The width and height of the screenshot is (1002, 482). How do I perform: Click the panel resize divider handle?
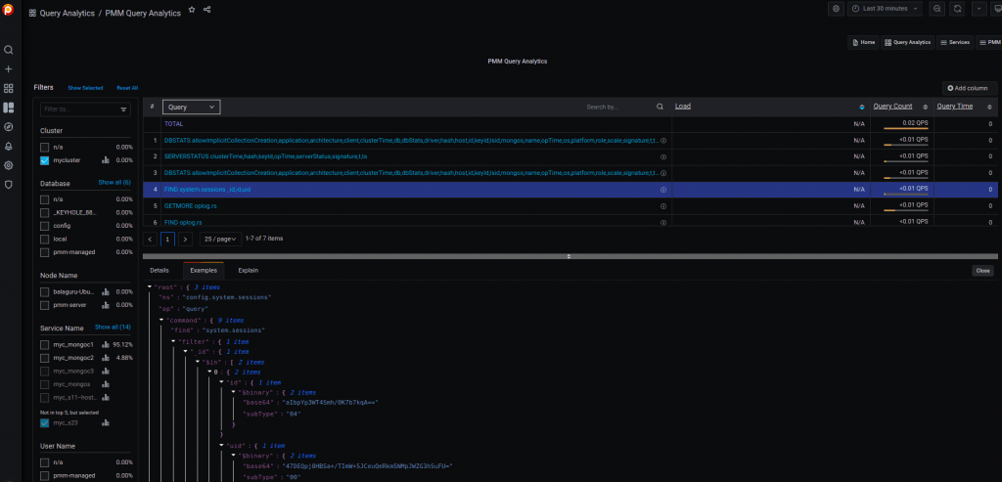click(569, 255)
